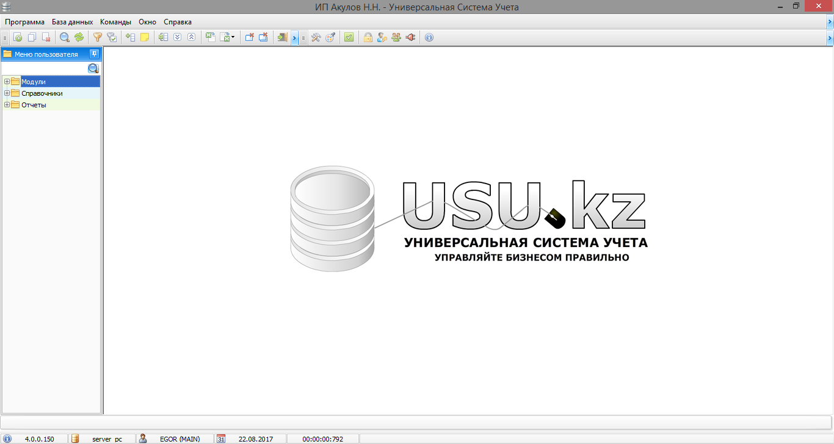This screenshot has height=444, width=834.
Task: Open the Окно menu
Action: [148, 21]
